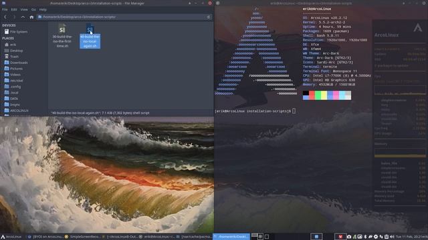Viewport: 428px width, 240px height.
Task: Click the date and time clock on taskbar
Action: point(412,237)
